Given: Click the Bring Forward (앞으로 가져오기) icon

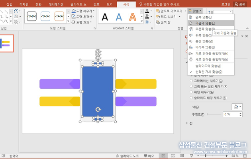Looking at the screenshot, I should click(x=158, y=11).
